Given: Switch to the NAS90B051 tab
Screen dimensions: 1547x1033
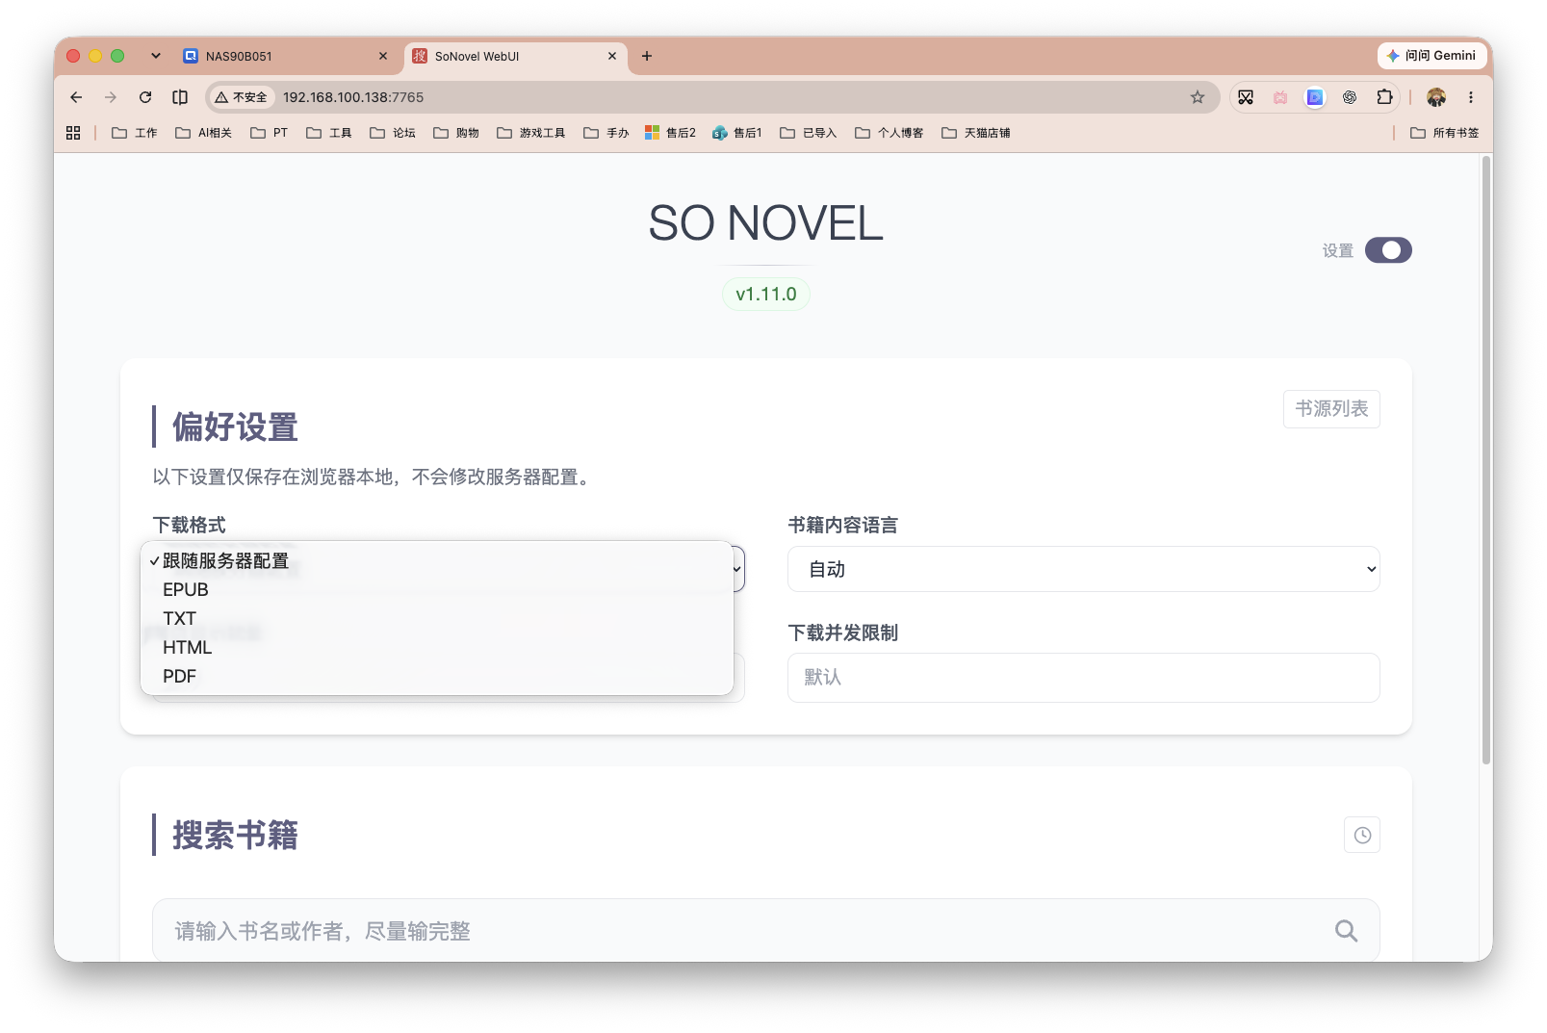Looking at the screenshot, I should (x=286, y=56).
